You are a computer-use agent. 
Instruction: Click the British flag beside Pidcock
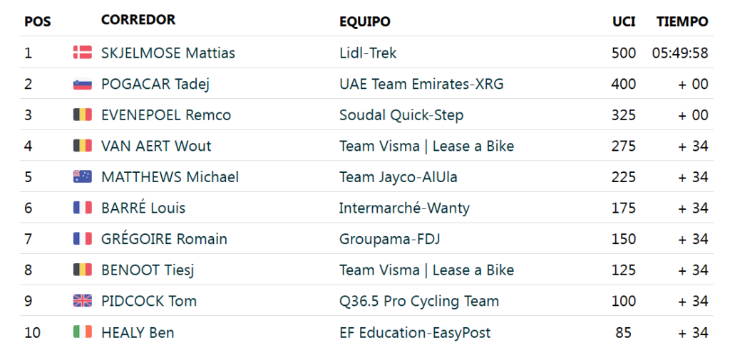pos(83,301)
